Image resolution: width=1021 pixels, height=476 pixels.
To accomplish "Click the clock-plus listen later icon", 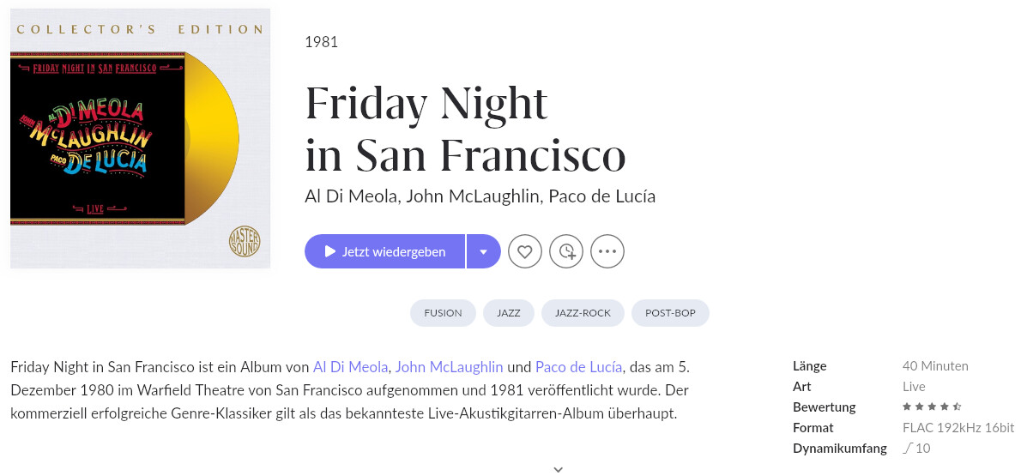I will pos(566,251).
